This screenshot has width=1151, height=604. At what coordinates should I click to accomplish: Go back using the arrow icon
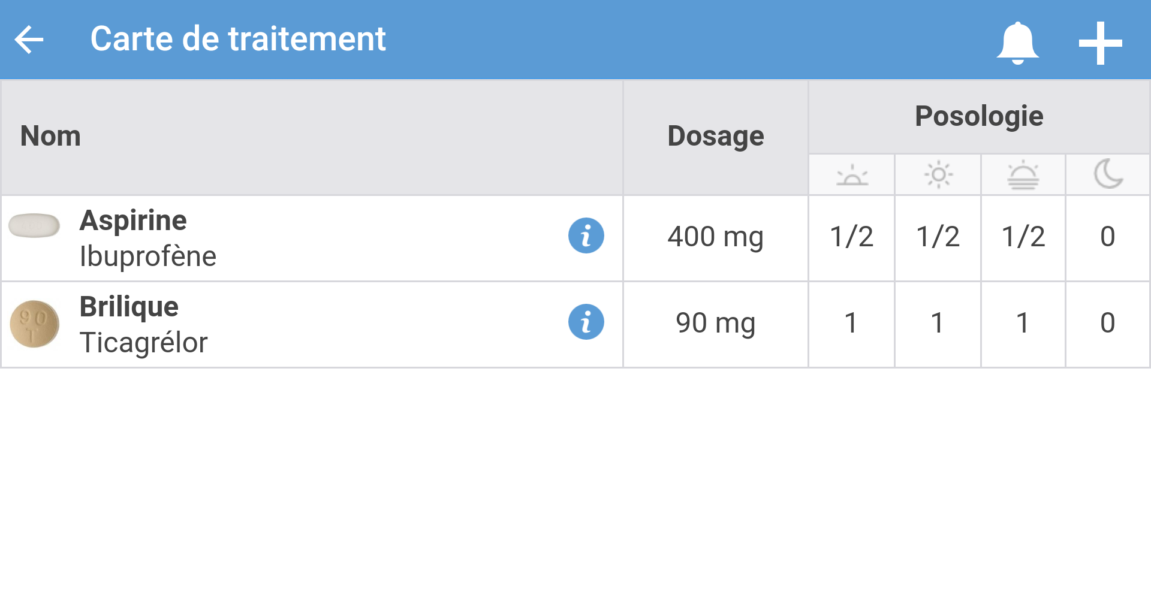(x=29, y=40)
